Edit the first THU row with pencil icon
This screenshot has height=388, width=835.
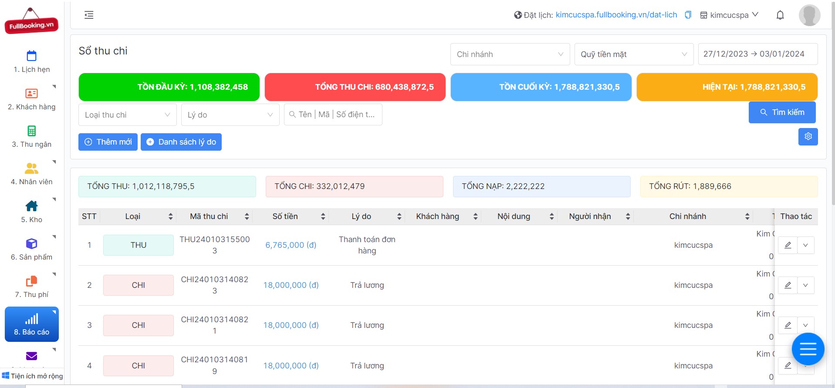coord(788,245)
